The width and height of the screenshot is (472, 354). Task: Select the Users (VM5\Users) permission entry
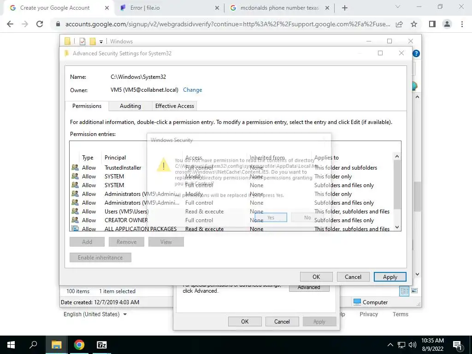(232, 211)
